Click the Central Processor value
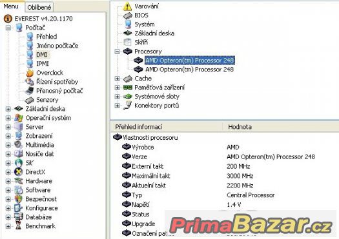339x239 pixels. (x=251, y=195)
